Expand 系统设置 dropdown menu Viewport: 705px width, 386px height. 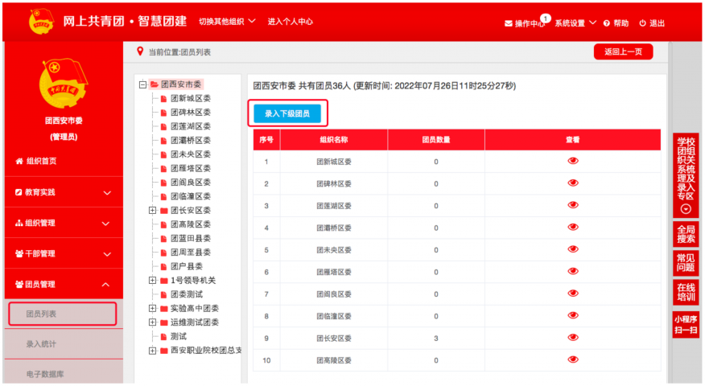(575, 23)
